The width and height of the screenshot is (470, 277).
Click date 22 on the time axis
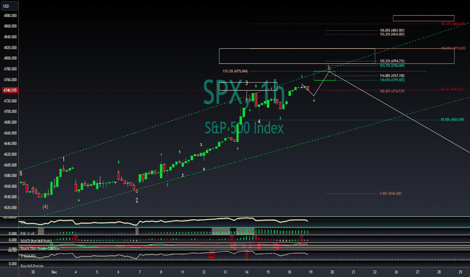[375, 272]
